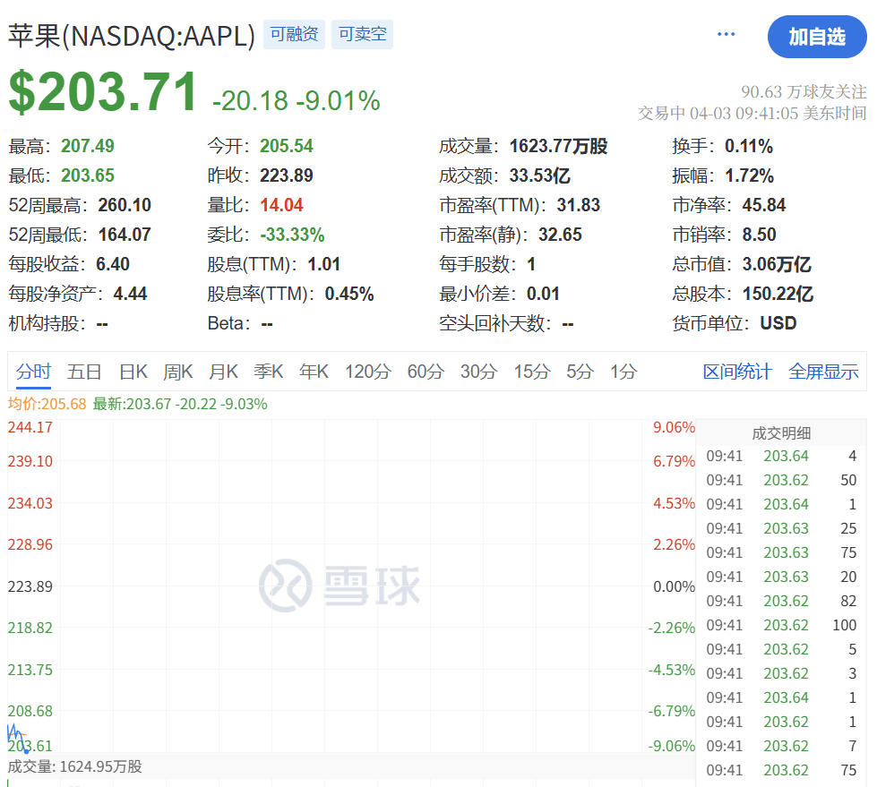
Task: Click the 加自选 add-to-watchlist button
Action: point(817,37)
